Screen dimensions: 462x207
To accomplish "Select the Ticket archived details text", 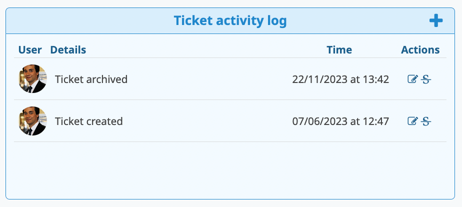I will click(91, 79).
